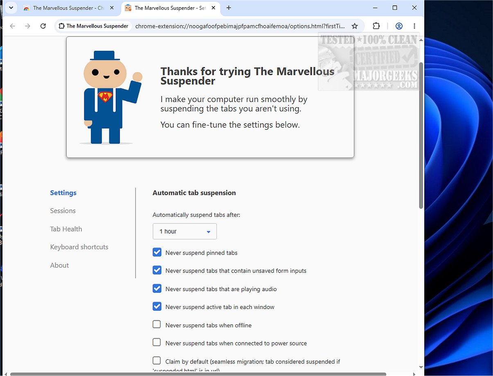Click 'Thanks for trying The Marvellous Suspender' heading
493x376 pixels.
pyautogui.click(x=248, y=76)
